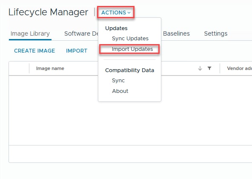Click the Vendor addon column header
Screen dimensions: 252x179
pos(240,68)
